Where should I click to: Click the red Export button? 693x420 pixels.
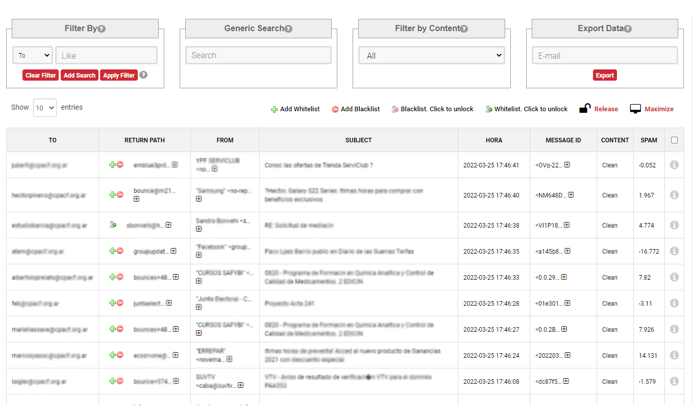click(605, 75)
